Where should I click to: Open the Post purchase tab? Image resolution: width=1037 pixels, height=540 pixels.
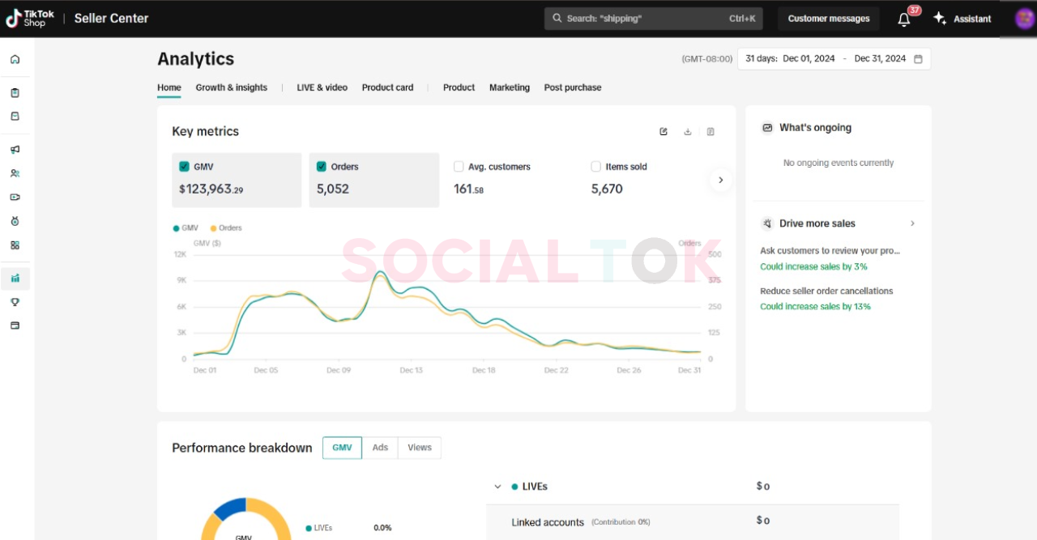pos(572,87)
